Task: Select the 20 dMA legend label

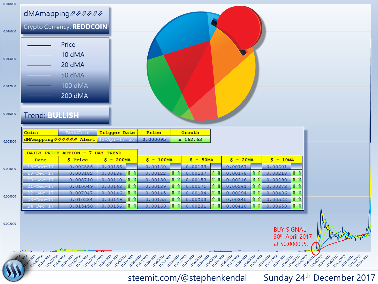Action: point(73,65)
